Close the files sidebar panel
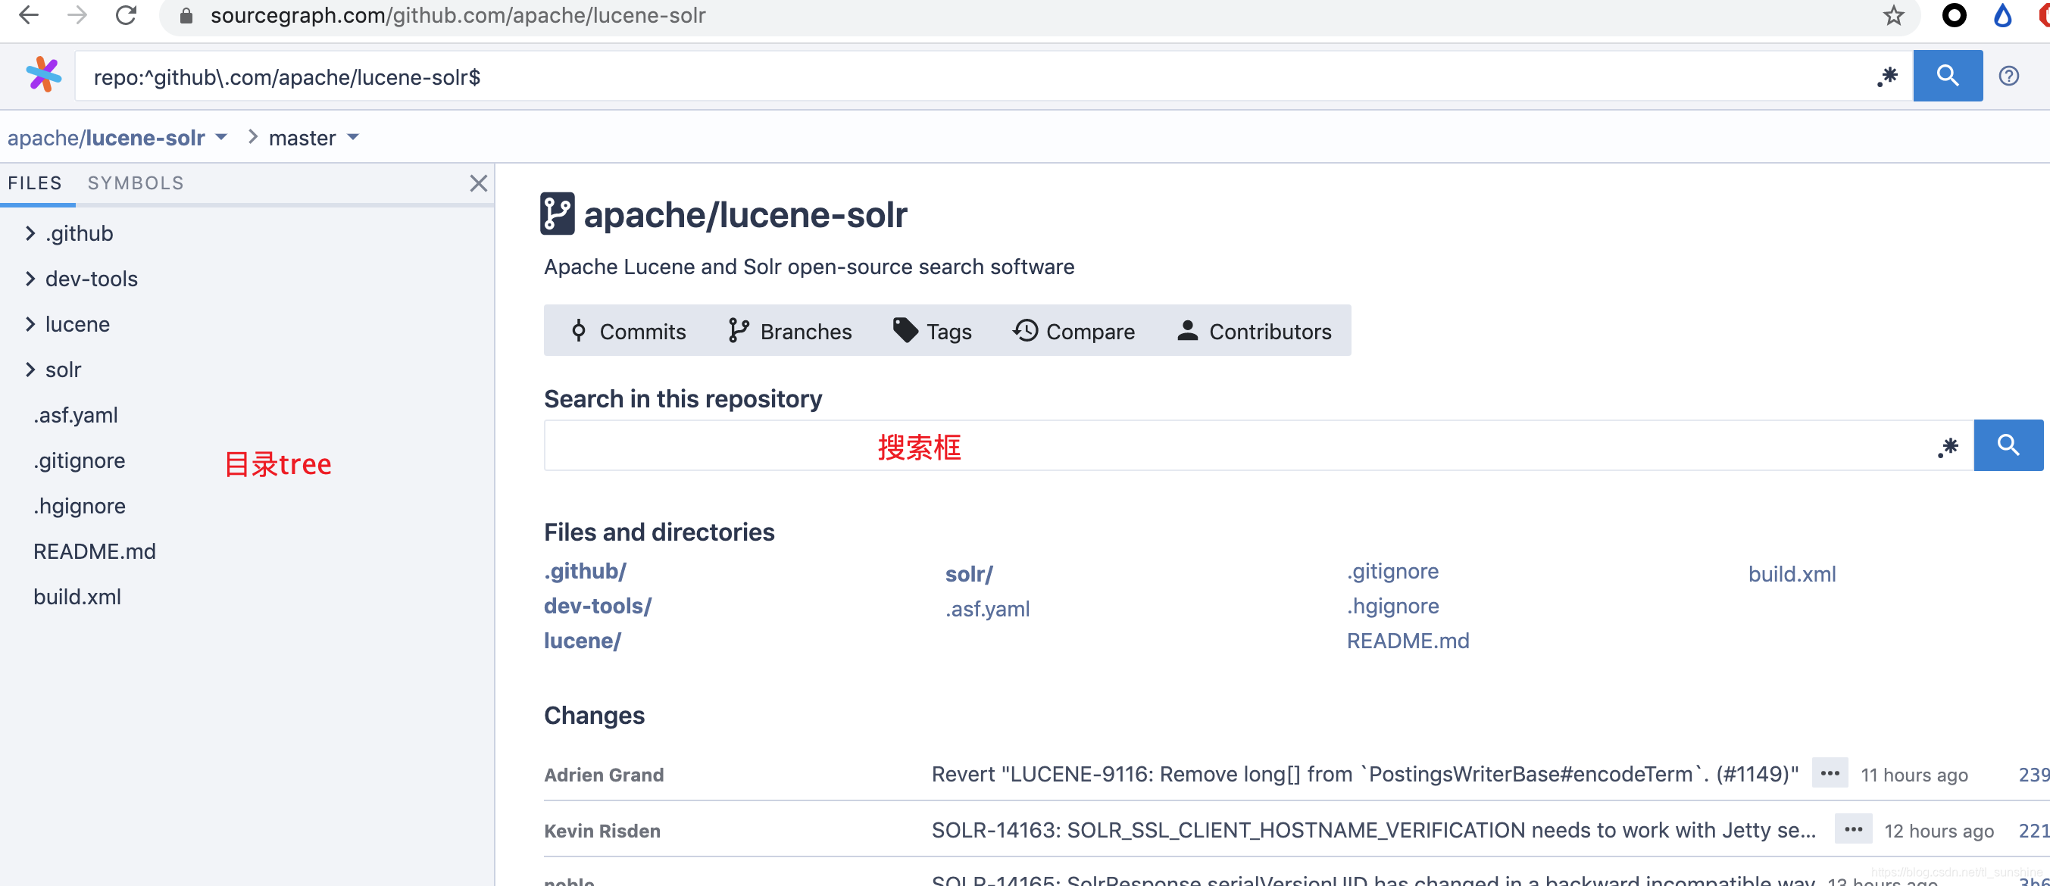This screenshot has height=886, width=2050. 477,183
